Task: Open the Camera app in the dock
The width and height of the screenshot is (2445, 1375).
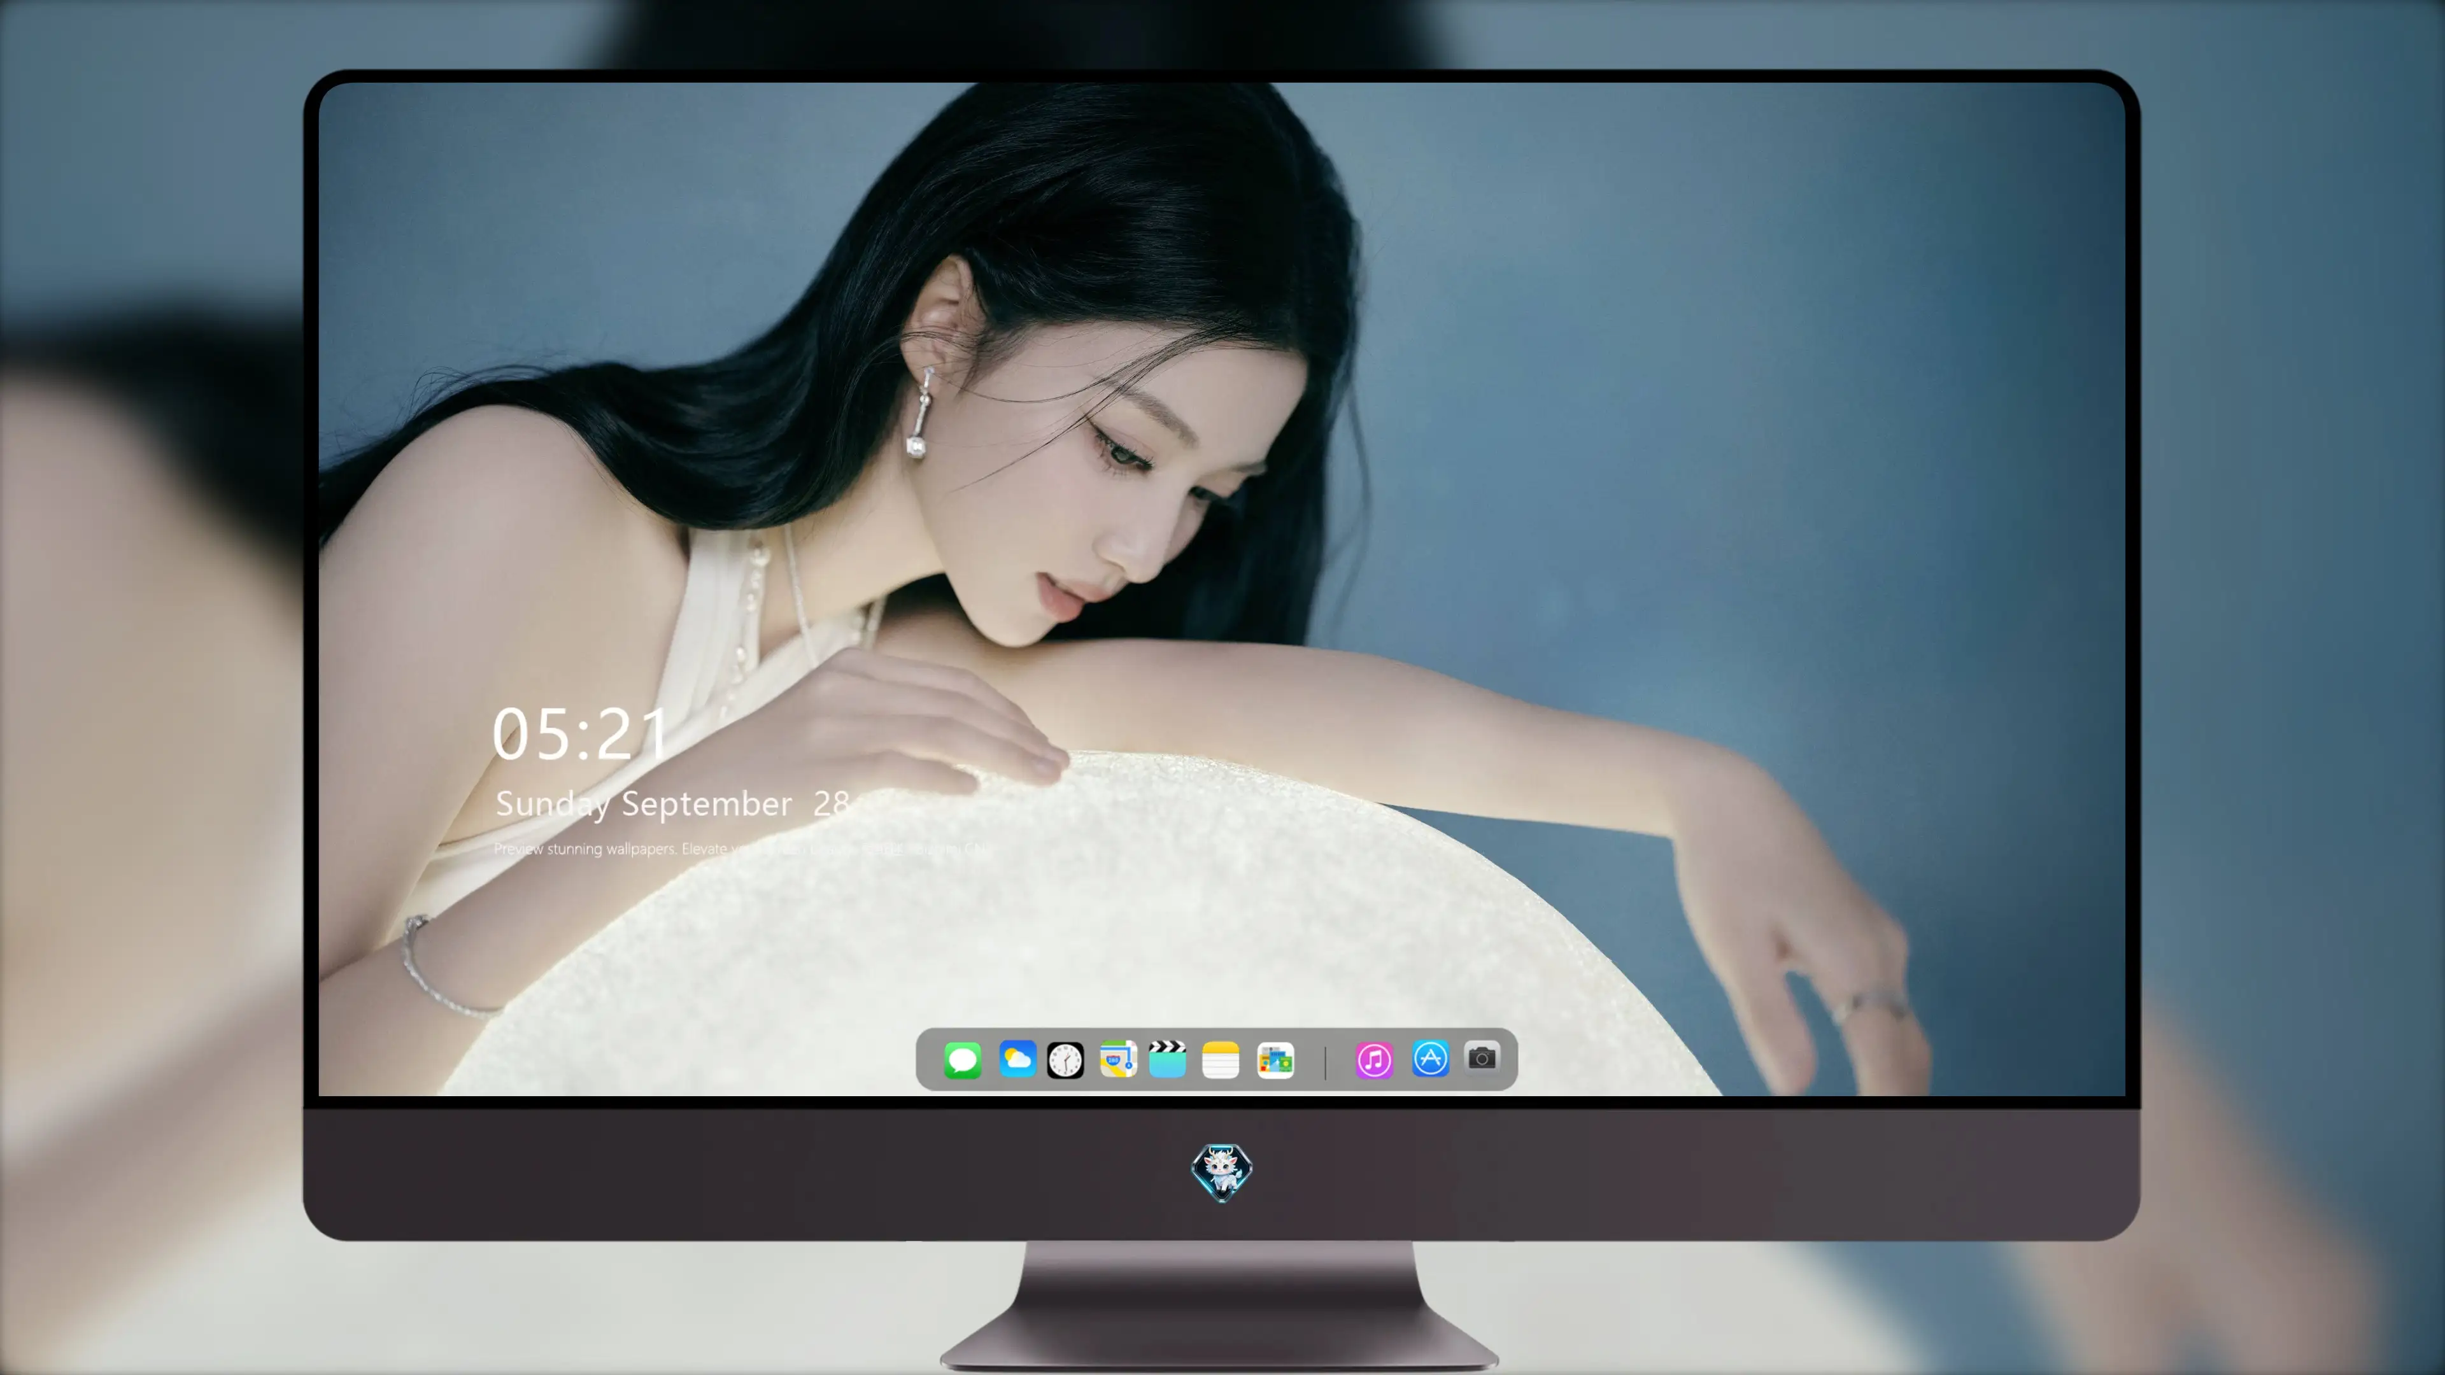Action: [x=1482, y=1058]
